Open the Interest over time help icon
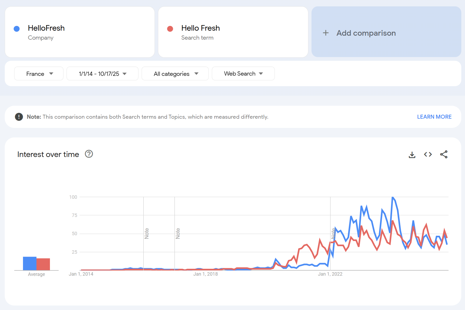The height and width of the screenshot is (310, 465). pos(89,154)
